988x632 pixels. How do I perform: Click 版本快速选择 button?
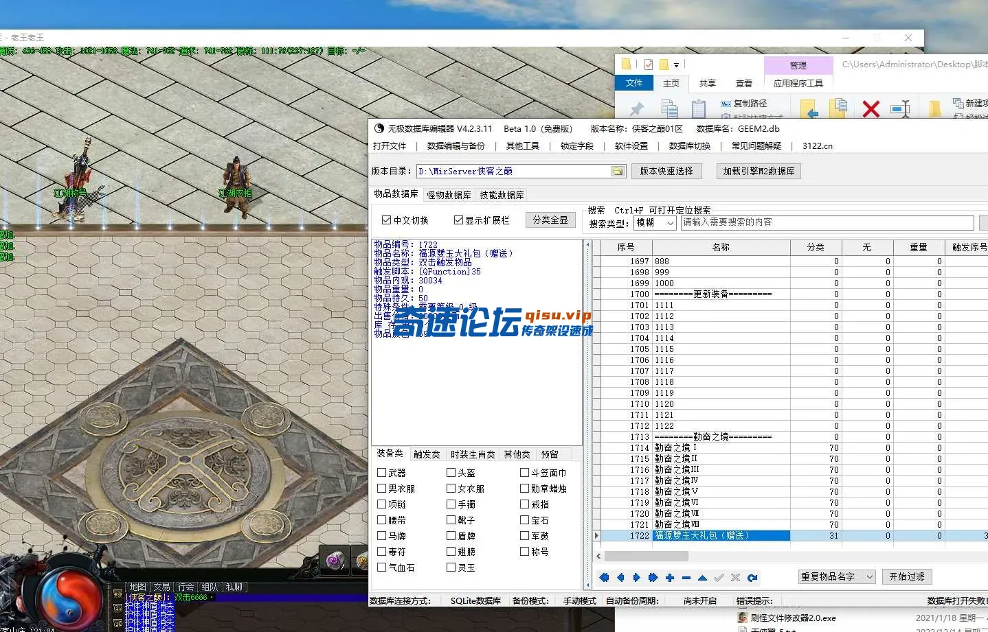tap(666, 172)
